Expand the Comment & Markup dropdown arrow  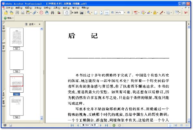click(145, 13)
